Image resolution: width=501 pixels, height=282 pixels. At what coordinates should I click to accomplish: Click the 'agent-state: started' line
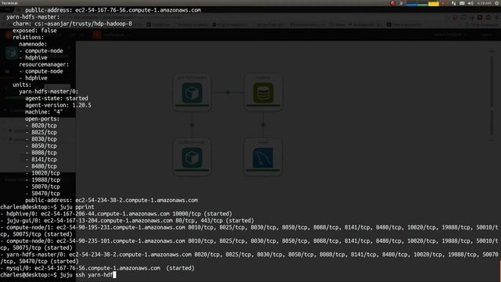pos(56,99)
